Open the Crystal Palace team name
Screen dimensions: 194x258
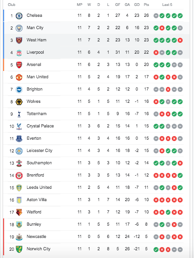click(x=40, y=126)
